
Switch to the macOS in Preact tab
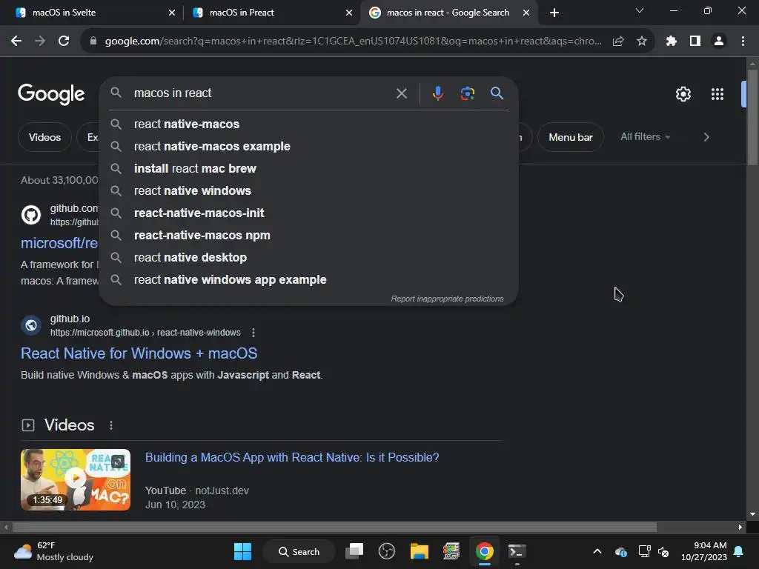pyautogui.click(x=272, y=13)
